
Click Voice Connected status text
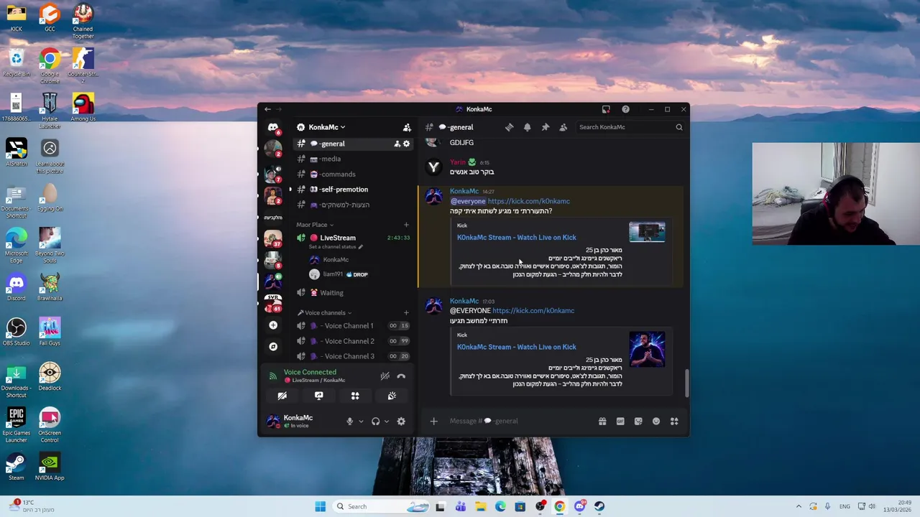click(310, 372)
